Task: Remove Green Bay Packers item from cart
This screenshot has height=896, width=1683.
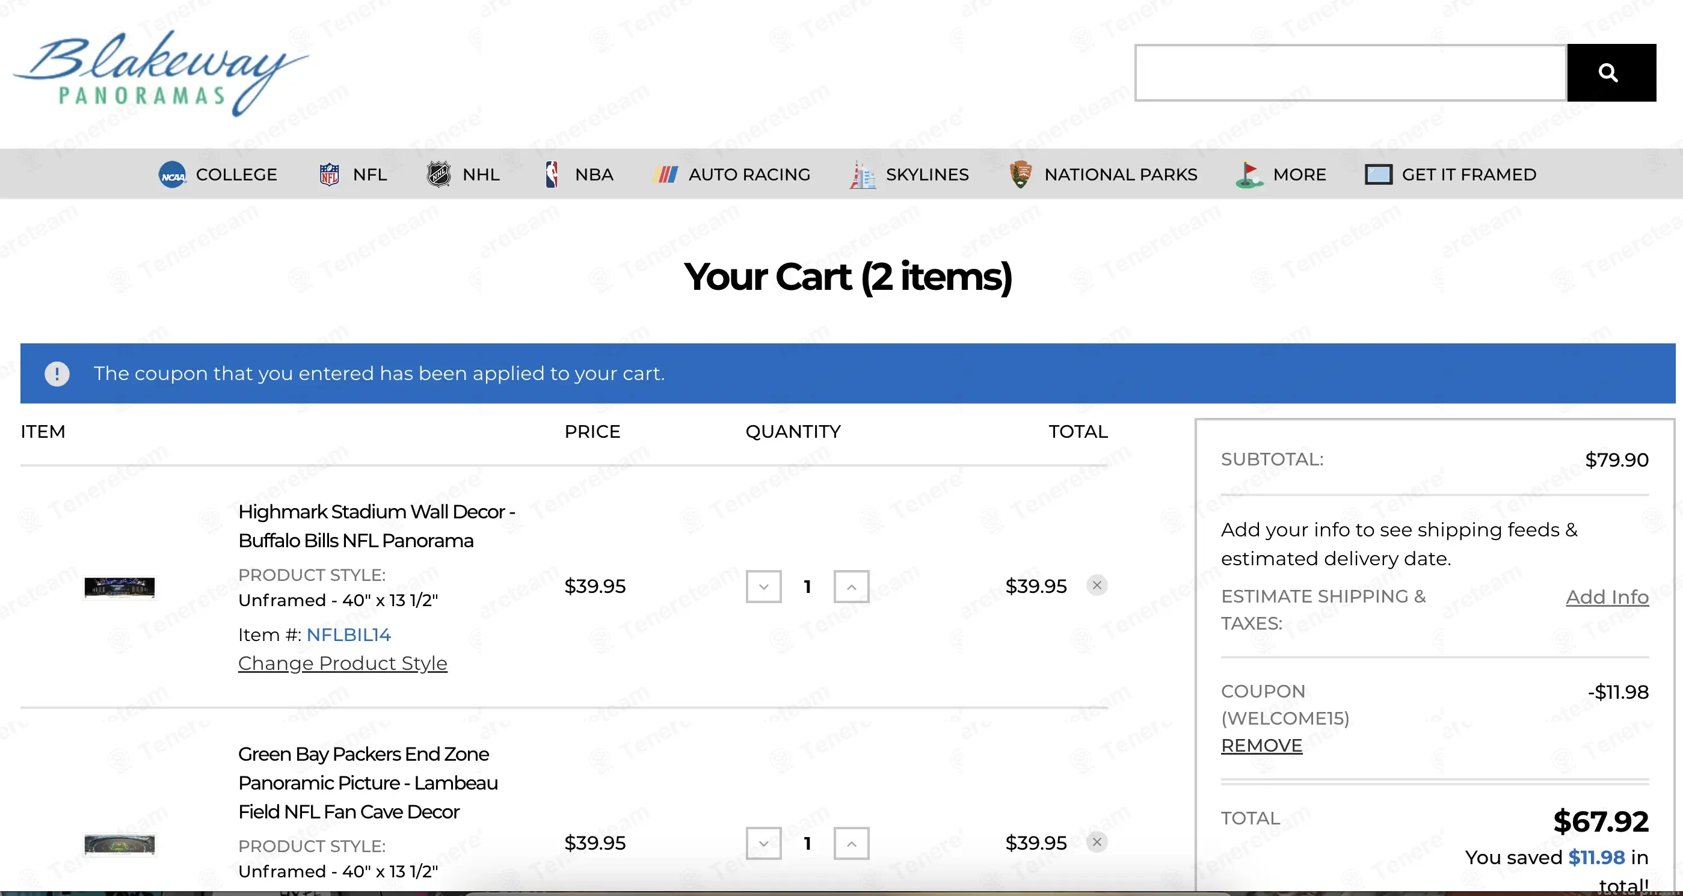Action: tap(1097, 842)
